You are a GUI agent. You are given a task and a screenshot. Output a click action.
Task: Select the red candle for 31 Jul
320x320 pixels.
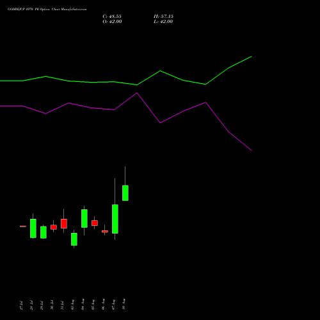[x=64, y=223]
